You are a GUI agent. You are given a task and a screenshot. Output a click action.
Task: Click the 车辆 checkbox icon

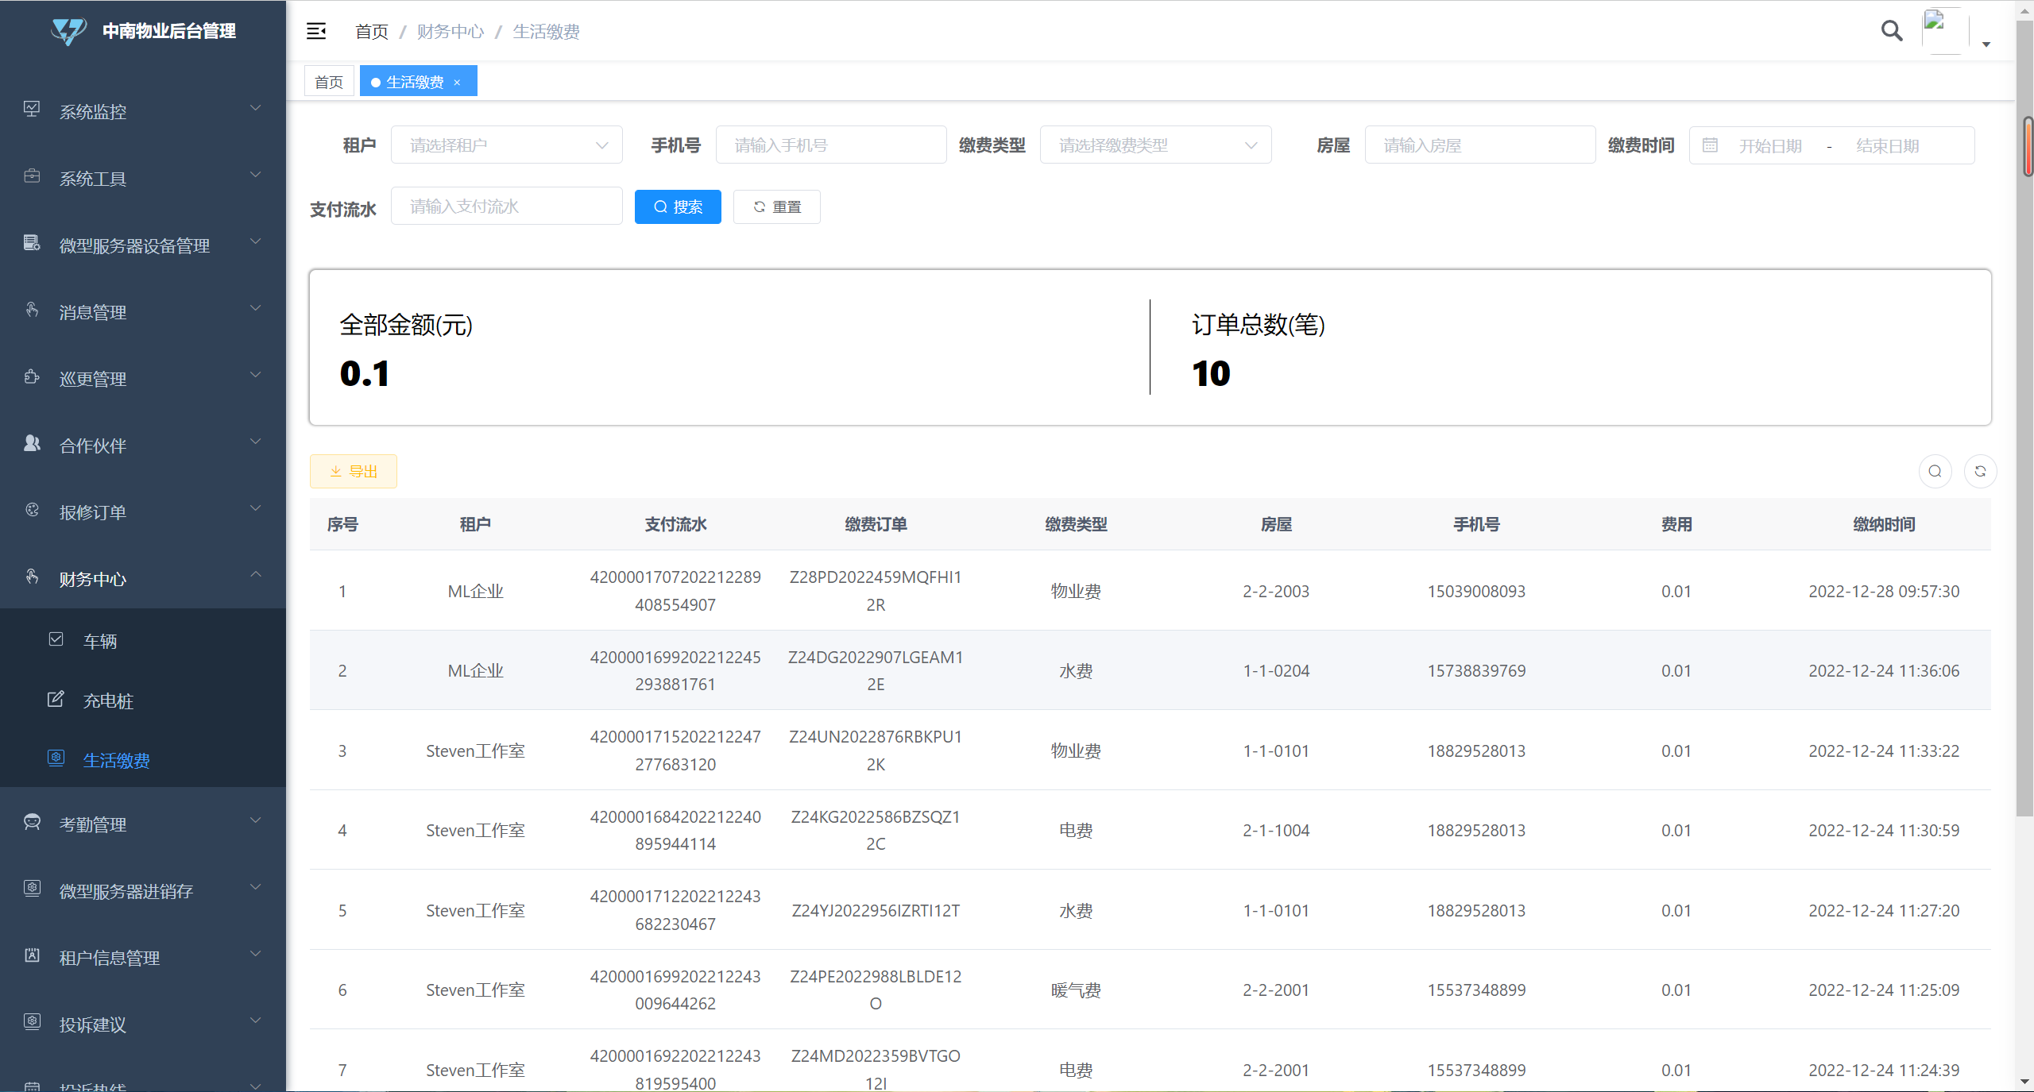[x=56, y=639]
